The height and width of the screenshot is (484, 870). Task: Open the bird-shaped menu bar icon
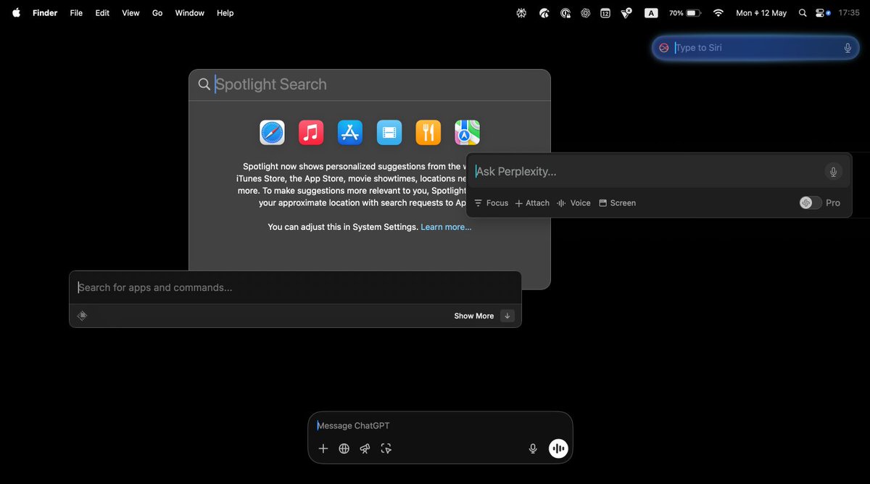point(544,13)
